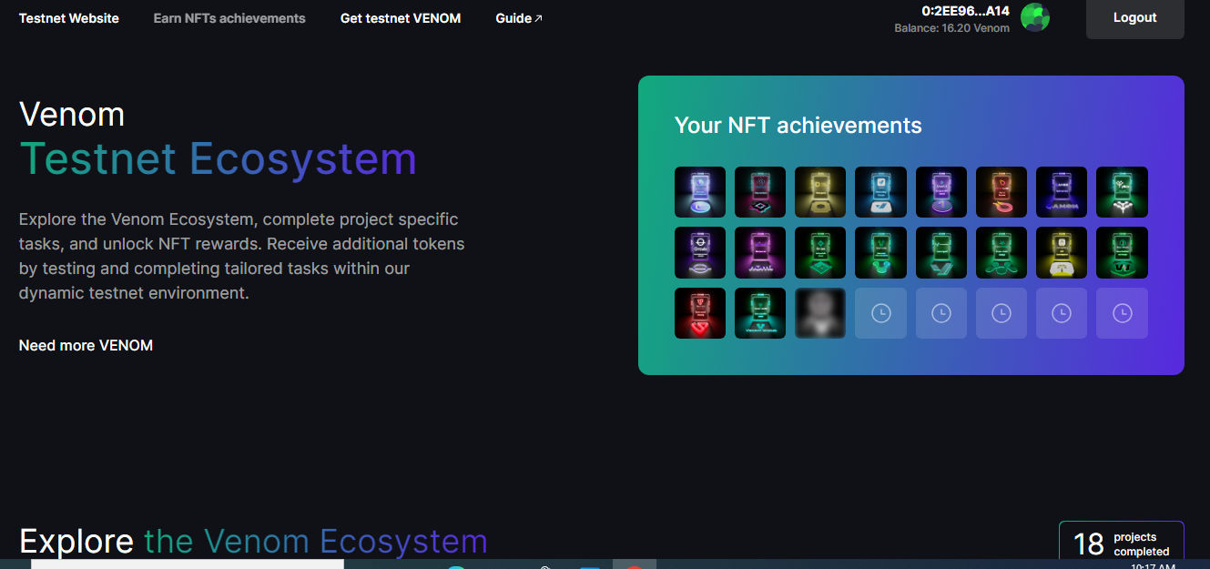Open the Guide external link

[519, 18]
